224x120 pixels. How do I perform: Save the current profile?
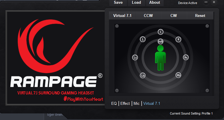coord(118,3)
